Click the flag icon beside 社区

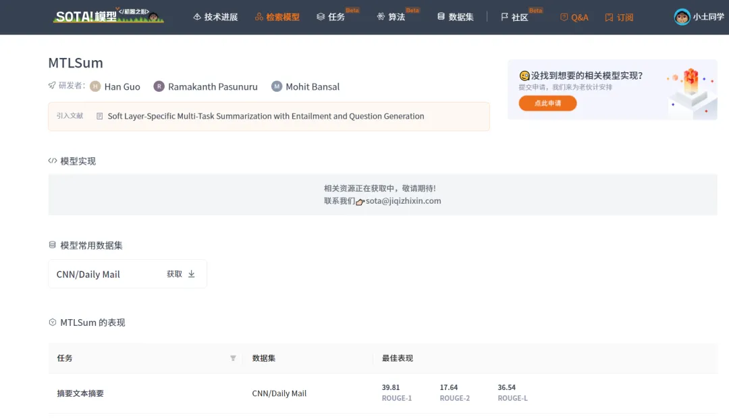click(504, 17)
